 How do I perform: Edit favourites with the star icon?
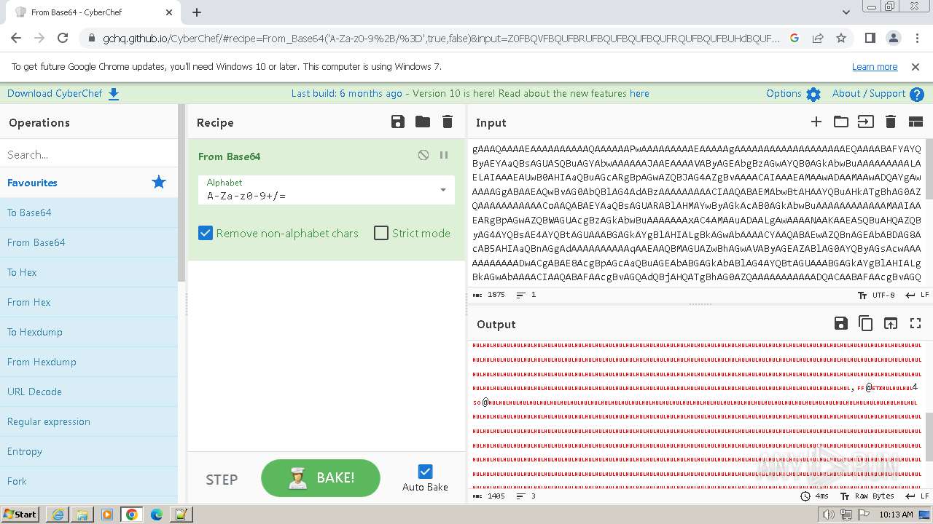(159, 182)
